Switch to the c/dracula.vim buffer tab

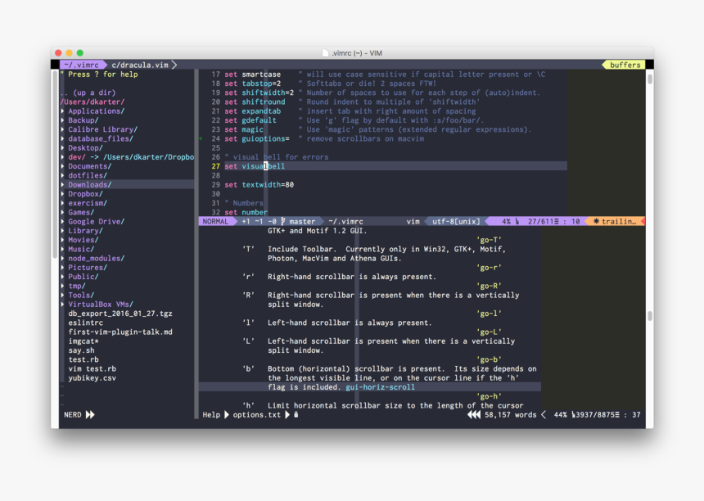tap(140, 65)
